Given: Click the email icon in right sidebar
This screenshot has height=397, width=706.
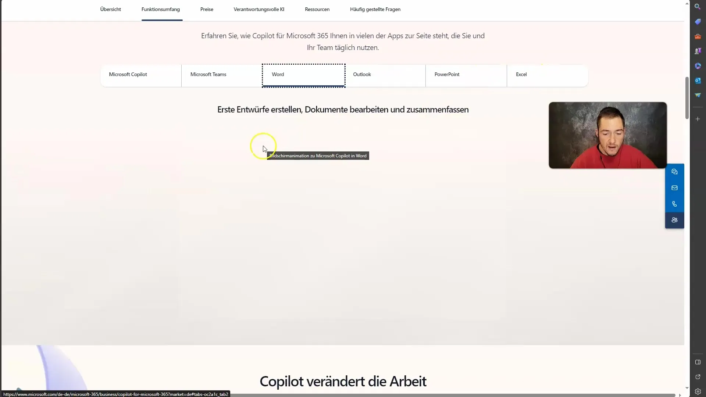Looking at the screenshot, I should (674, 187).
